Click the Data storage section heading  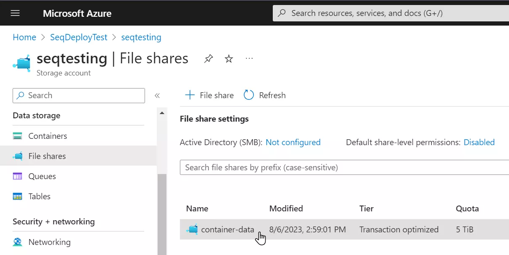click(37, 115)
